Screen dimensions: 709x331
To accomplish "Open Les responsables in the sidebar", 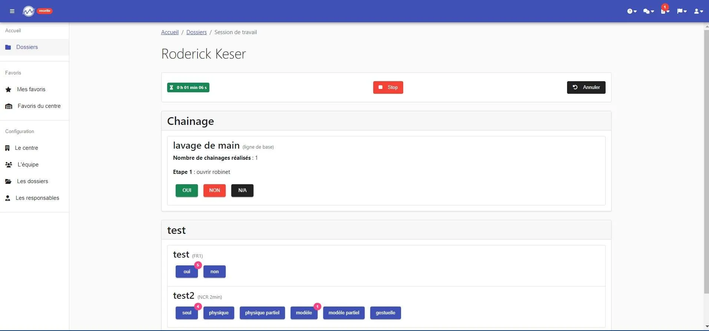I will point(34,198).
